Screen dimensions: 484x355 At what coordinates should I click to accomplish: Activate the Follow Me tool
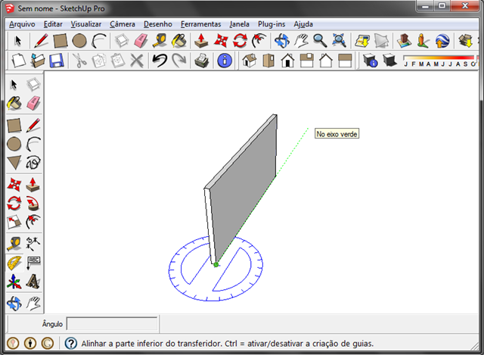[33, 203]
